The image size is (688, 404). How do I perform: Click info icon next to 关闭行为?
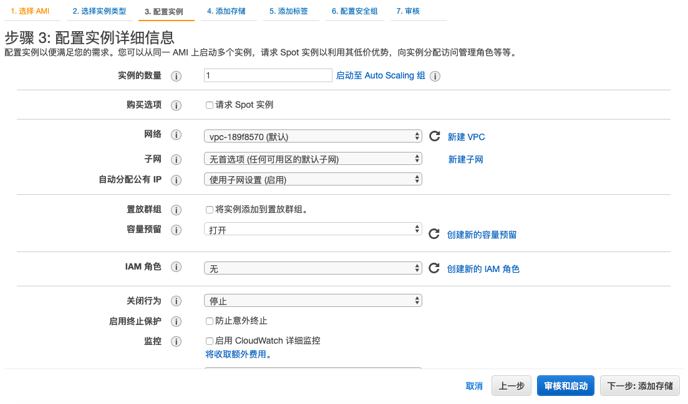click(x=176, y=301)
